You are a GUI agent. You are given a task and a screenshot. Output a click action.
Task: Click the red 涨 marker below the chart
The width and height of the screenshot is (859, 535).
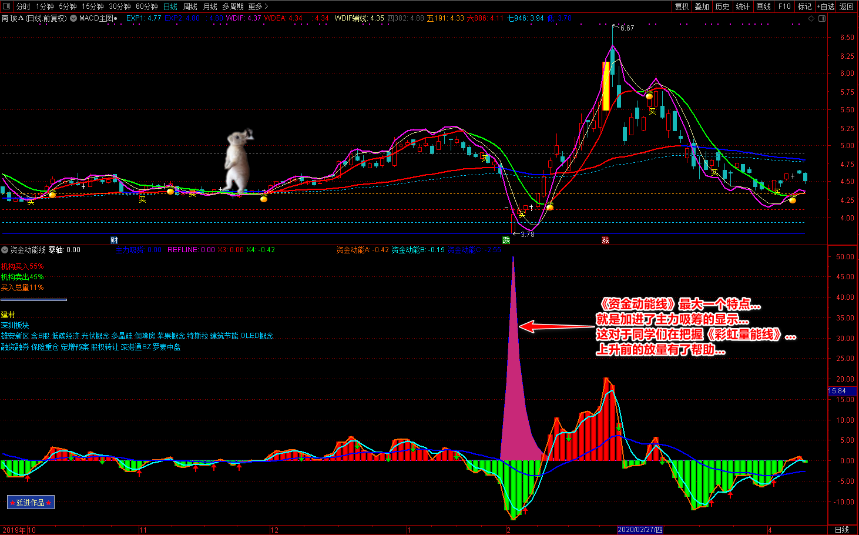click(x=605, y=240)
